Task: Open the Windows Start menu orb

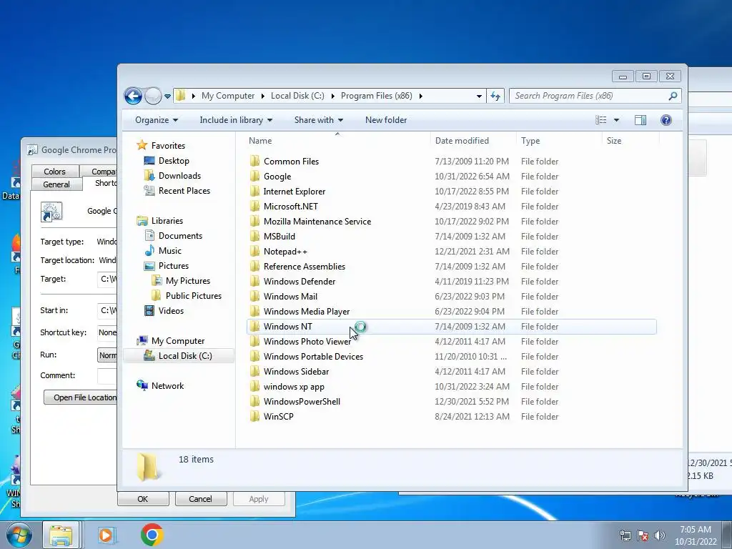Action: [18, 535]
